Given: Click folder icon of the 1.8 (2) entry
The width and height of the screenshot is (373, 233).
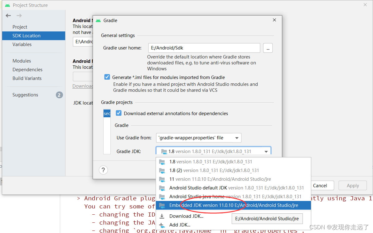Looking at the screenshot, I should pyautogui.click(x=162, y=170).
